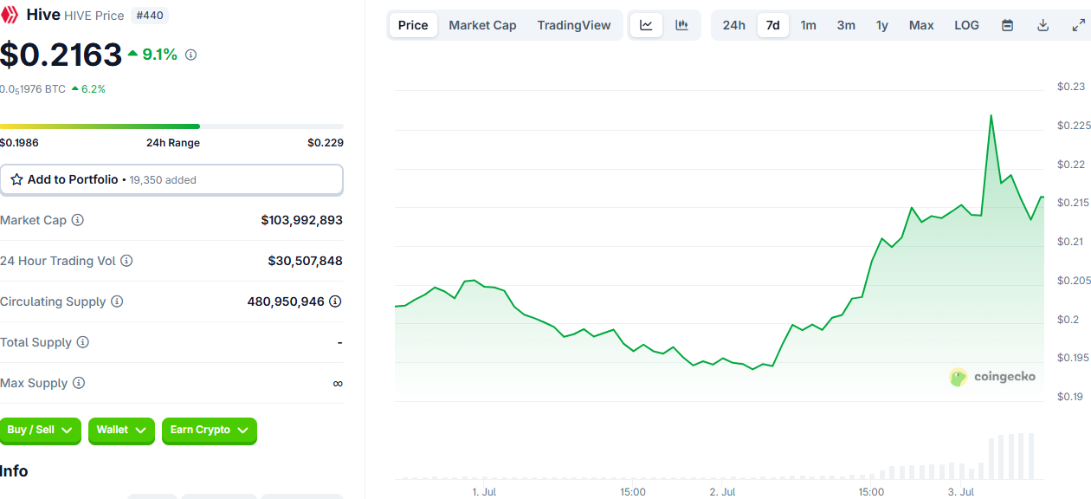Click the $0.1986 range low value
The height and width of the screenshot is (499, 1091).
click(x=19, y=143)
